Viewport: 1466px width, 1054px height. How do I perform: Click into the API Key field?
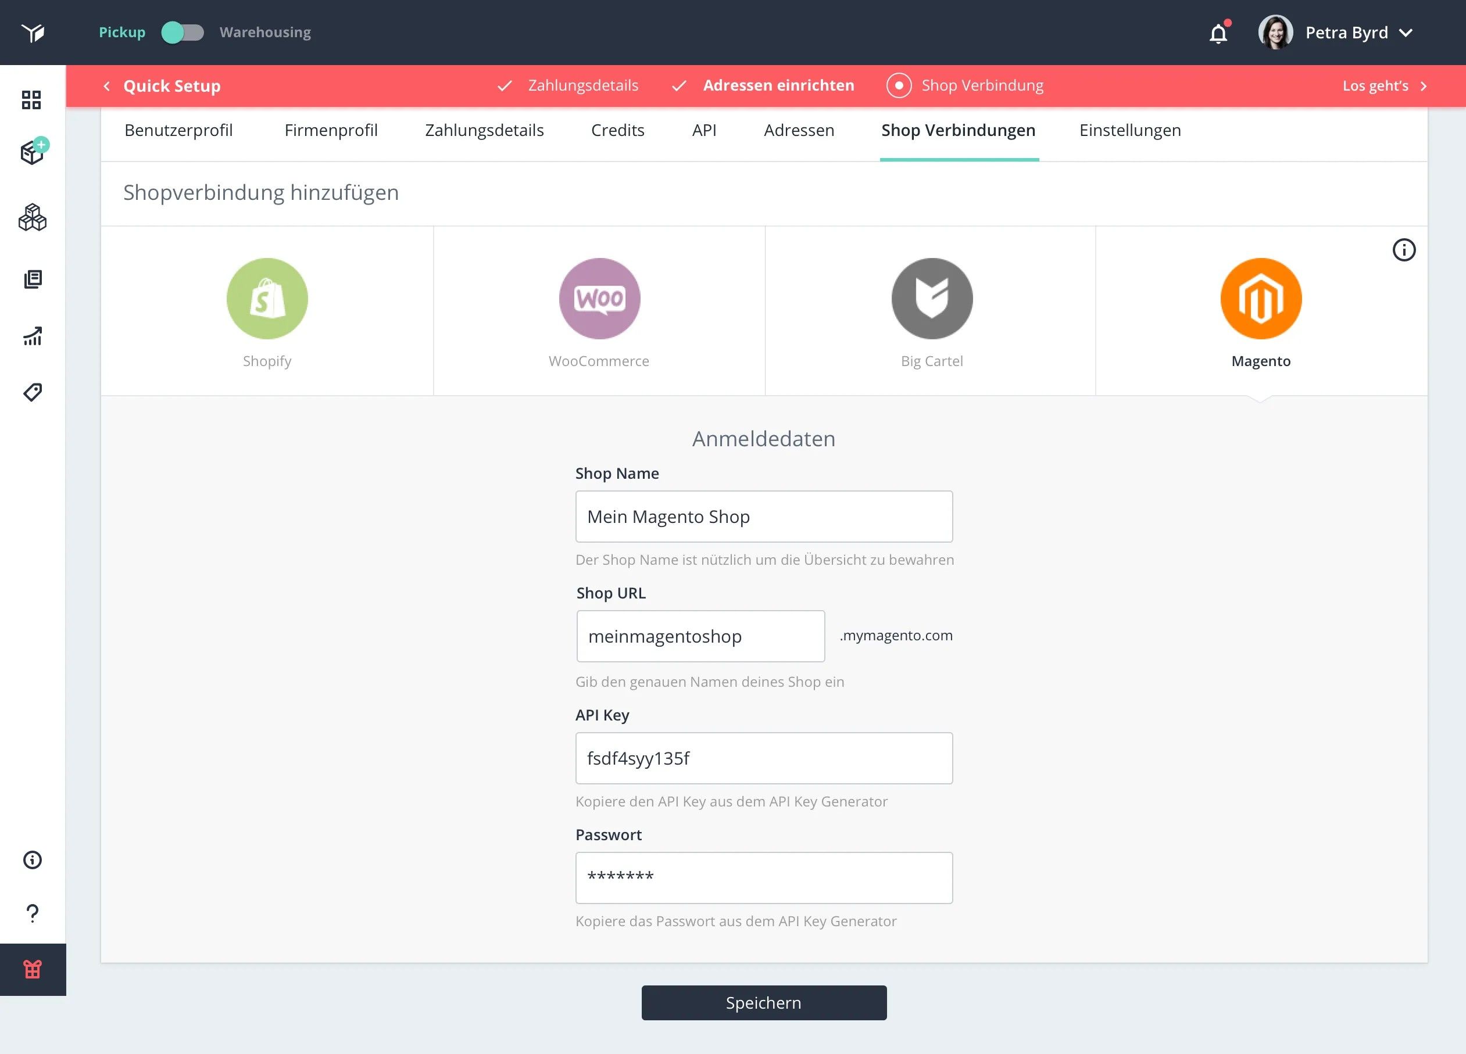click(x=763, y=758)
